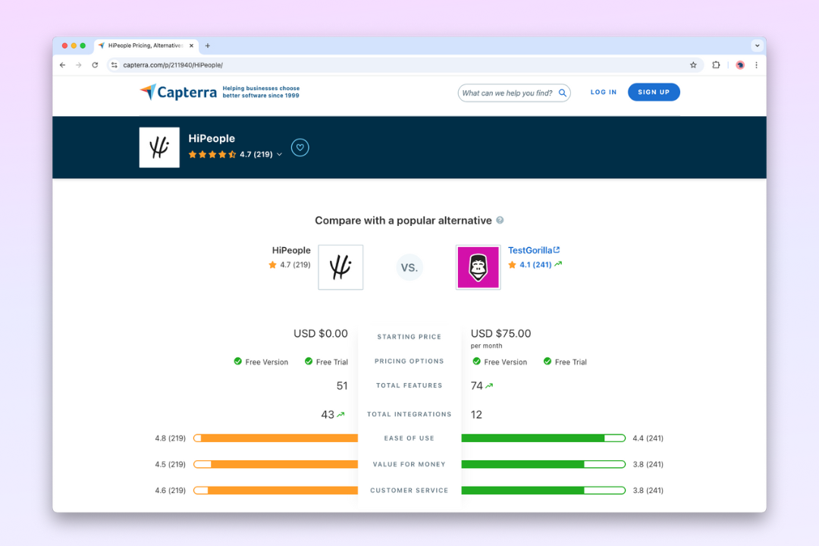Screen dimensions: 819x546
Task: Click trend arrow next to 74 features
Action: (489, 385)
